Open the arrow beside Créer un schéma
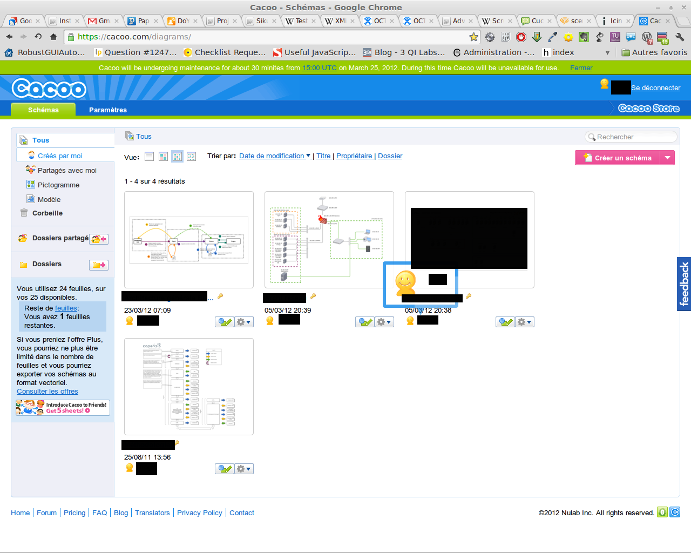The width and height of the screenshot is (691, 553). pos(668,158)
